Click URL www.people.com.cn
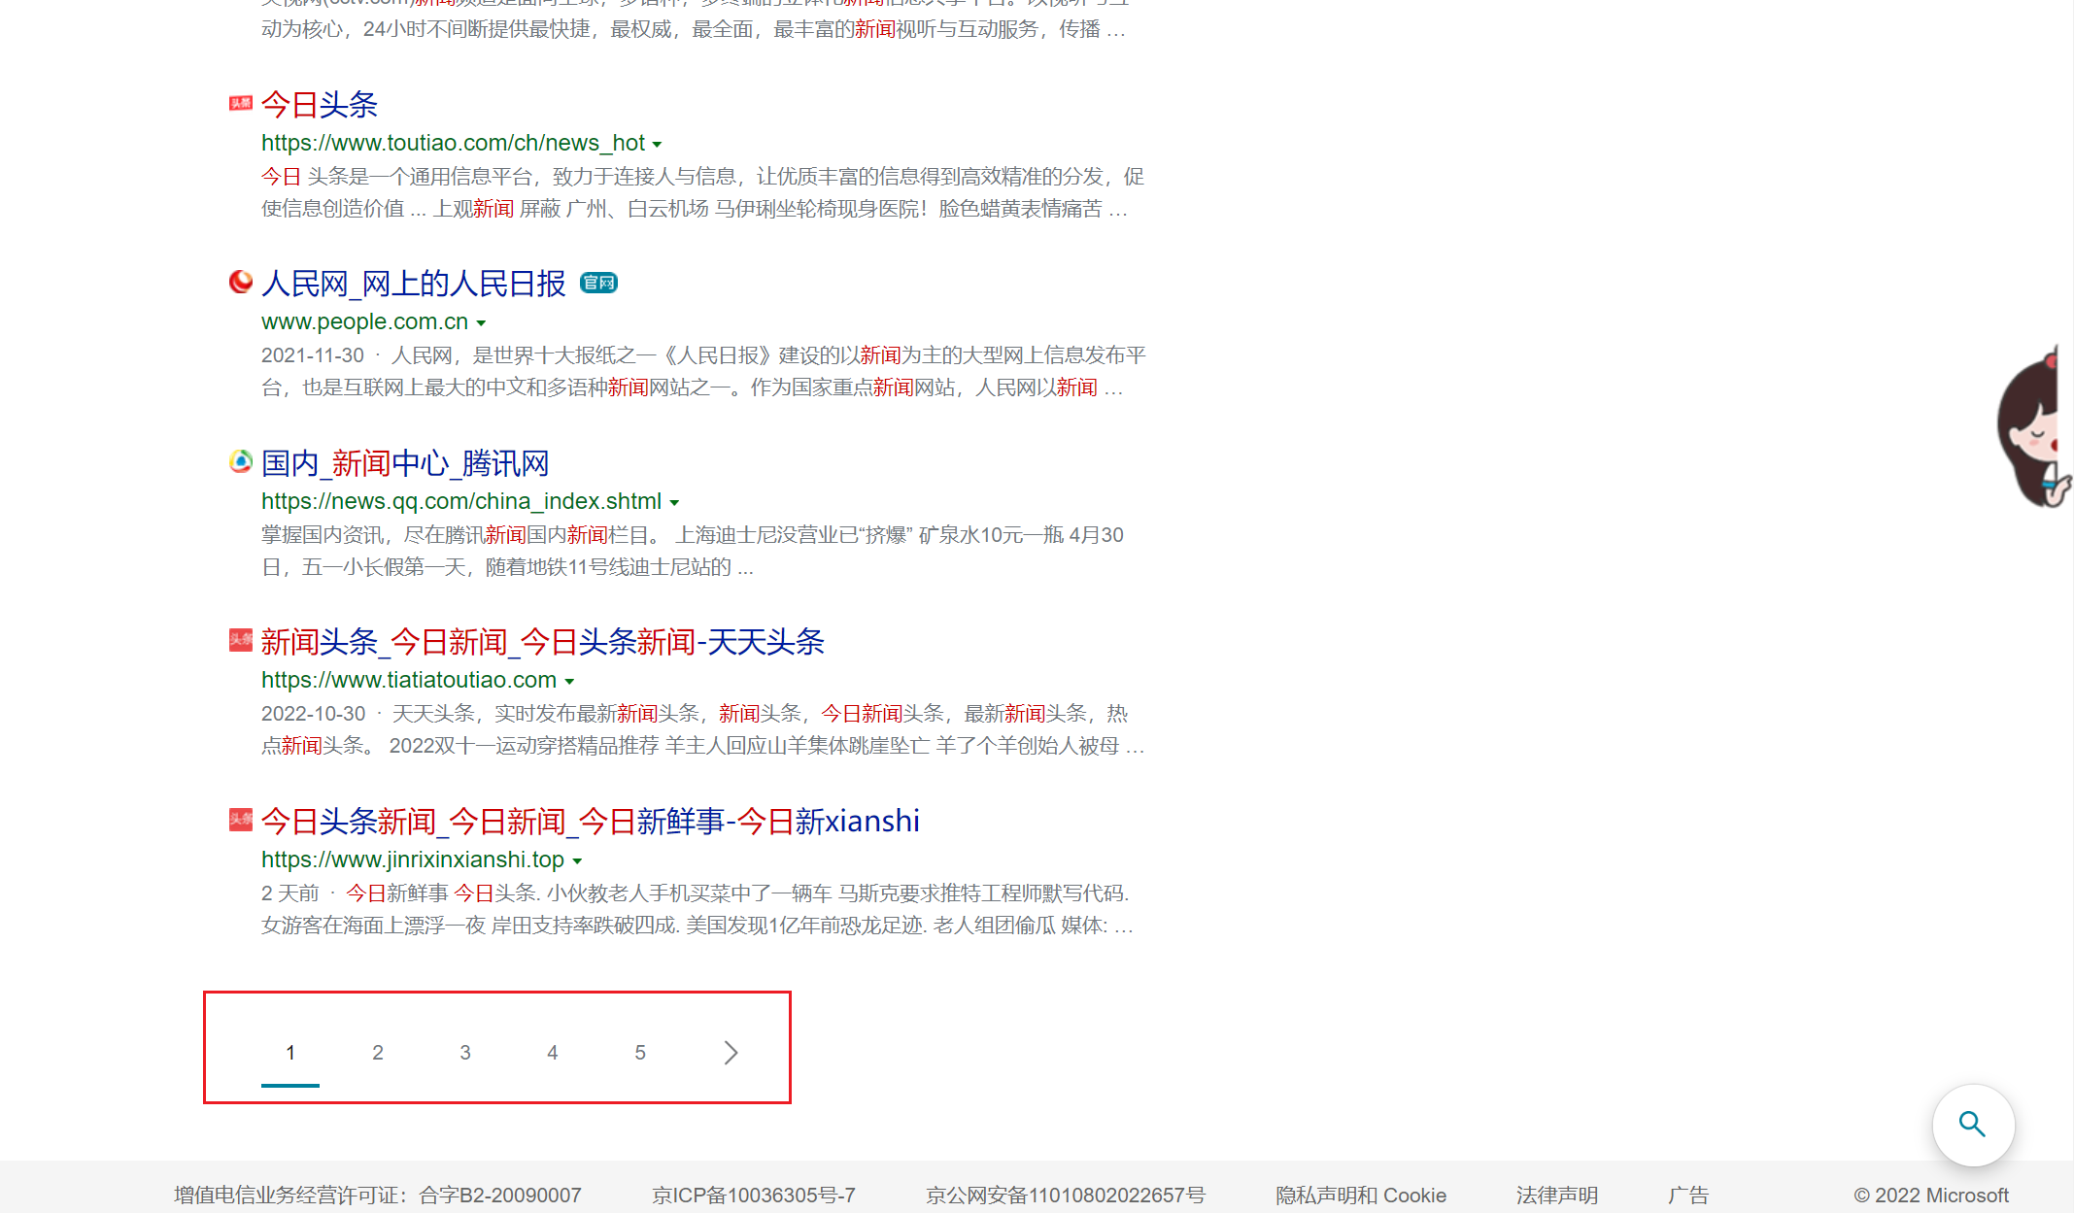The height and width of the screenshot is (1213, 2074). coord(364,321)
